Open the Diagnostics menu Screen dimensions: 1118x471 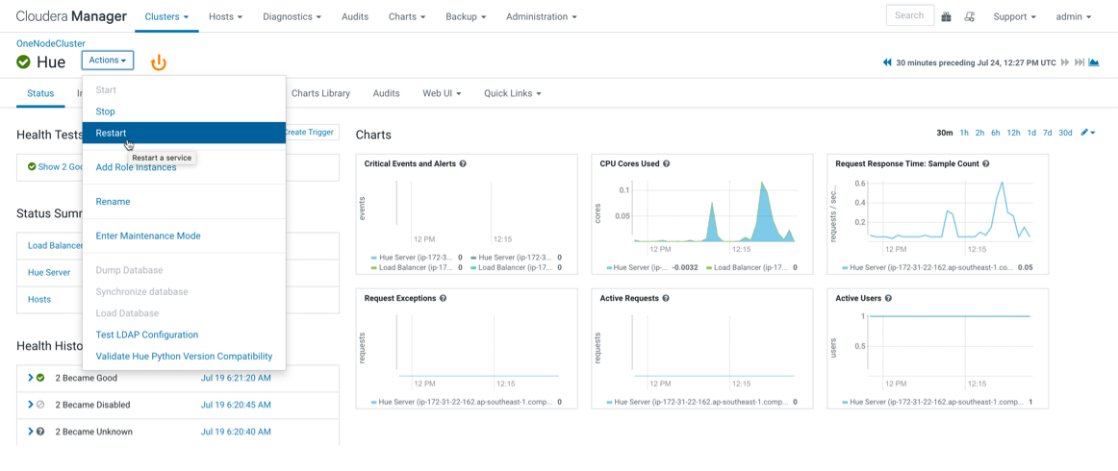(x=292, y=16)
